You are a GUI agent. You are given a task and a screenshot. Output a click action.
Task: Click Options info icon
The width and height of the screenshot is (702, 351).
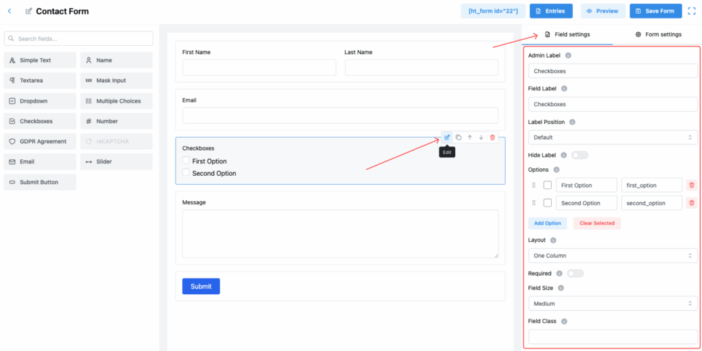pyautogui.click(x=557, y=170)
